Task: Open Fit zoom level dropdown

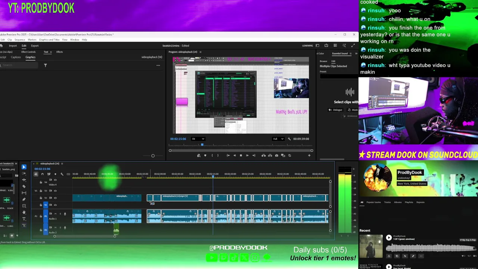Action: tap(198, 139)
